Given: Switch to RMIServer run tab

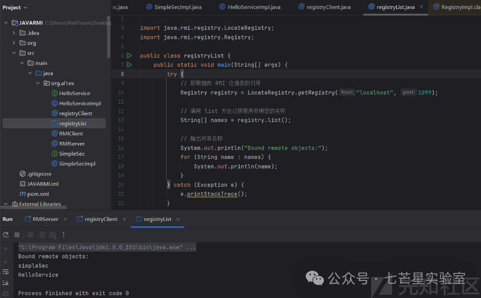Looking at the screenshot, I should (41, 219).
